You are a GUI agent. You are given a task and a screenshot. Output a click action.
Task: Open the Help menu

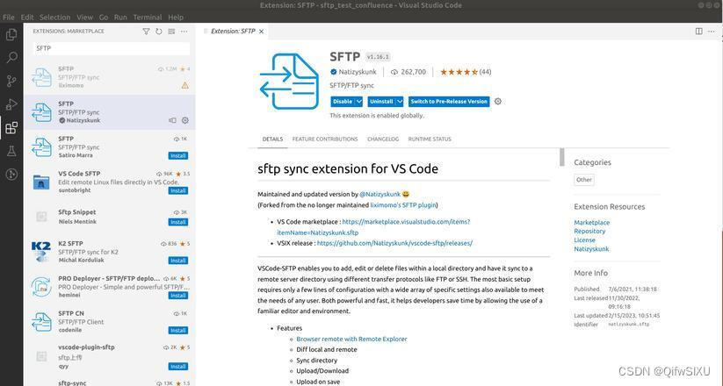point(176,17)
